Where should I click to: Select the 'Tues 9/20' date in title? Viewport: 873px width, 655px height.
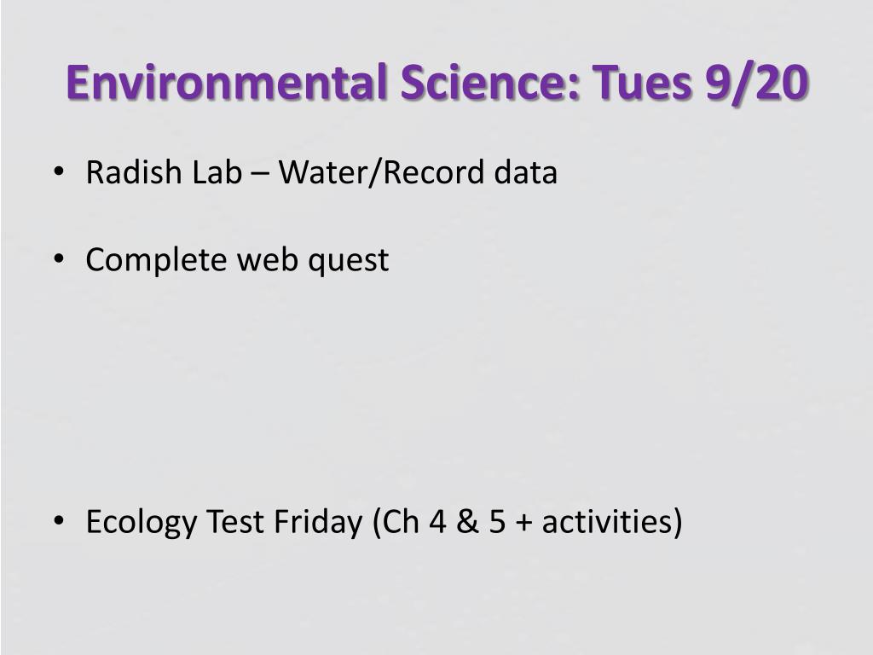(700, 81)
